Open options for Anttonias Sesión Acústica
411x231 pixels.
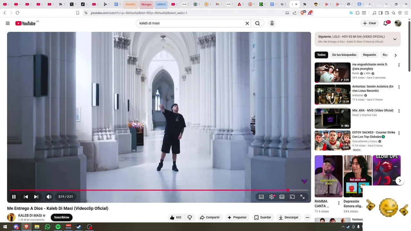[399, 87]
